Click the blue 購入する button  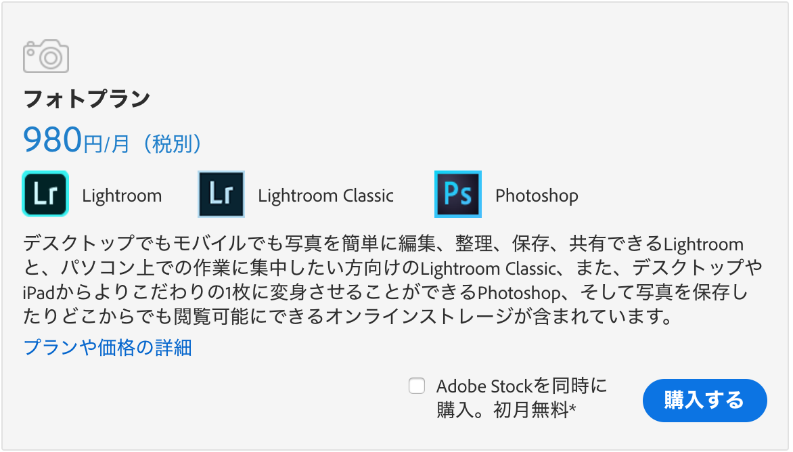point(704,401)
